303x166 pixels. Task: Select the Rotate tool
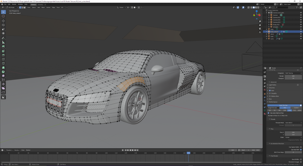click(x=3, y=25)
